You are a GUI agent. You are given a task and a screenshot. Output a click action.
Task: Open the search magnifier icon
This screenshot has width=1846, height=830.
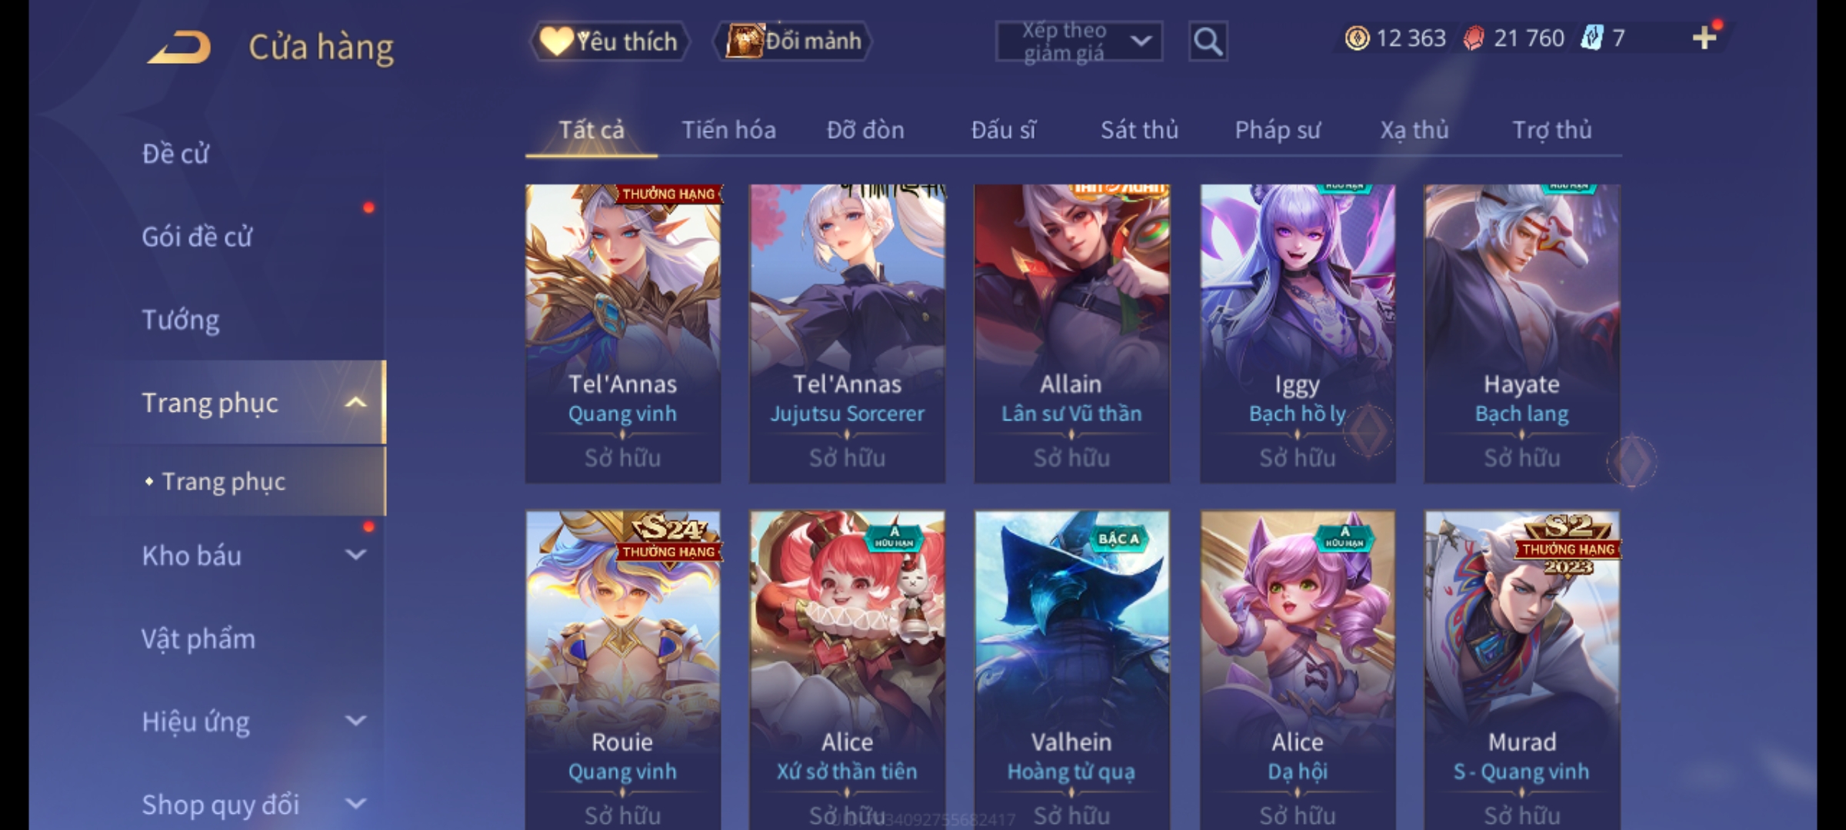(x=1208, y=41)
